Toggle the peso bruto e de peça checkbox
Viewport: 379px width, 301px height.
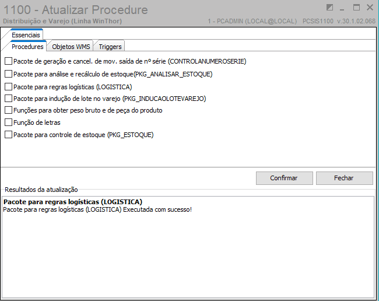tap(8, 110)
